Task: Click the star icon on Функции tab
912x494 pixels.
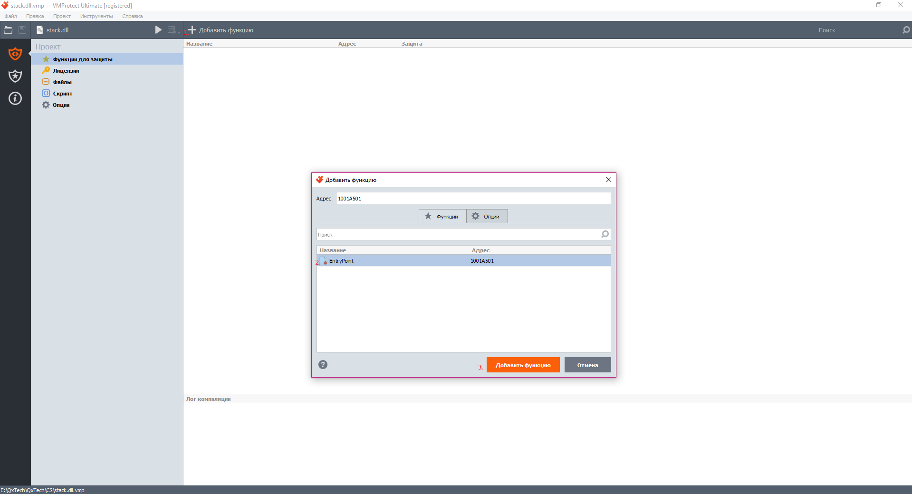Action: tap(428, 216)
